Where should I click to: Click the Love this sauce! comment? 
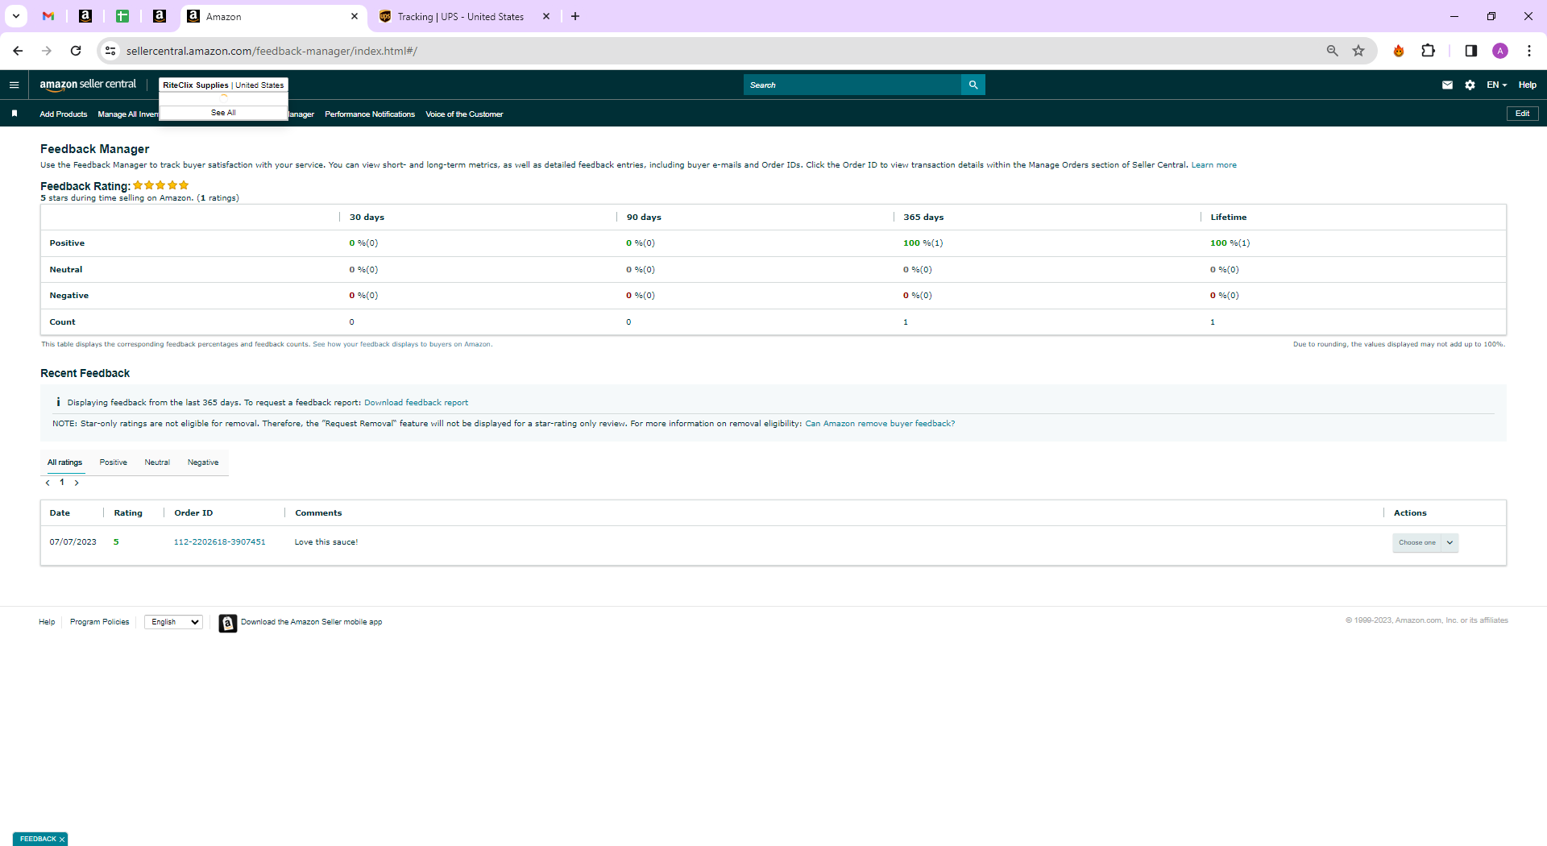click(326, 542)
